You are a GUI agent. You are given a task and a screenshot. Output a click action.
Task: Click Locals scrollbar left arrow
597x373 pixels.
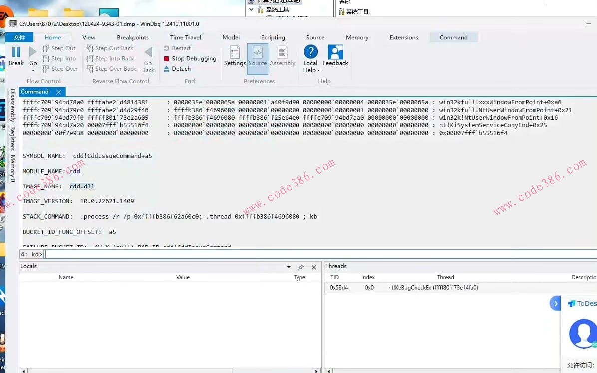click(x=24, y=371)
